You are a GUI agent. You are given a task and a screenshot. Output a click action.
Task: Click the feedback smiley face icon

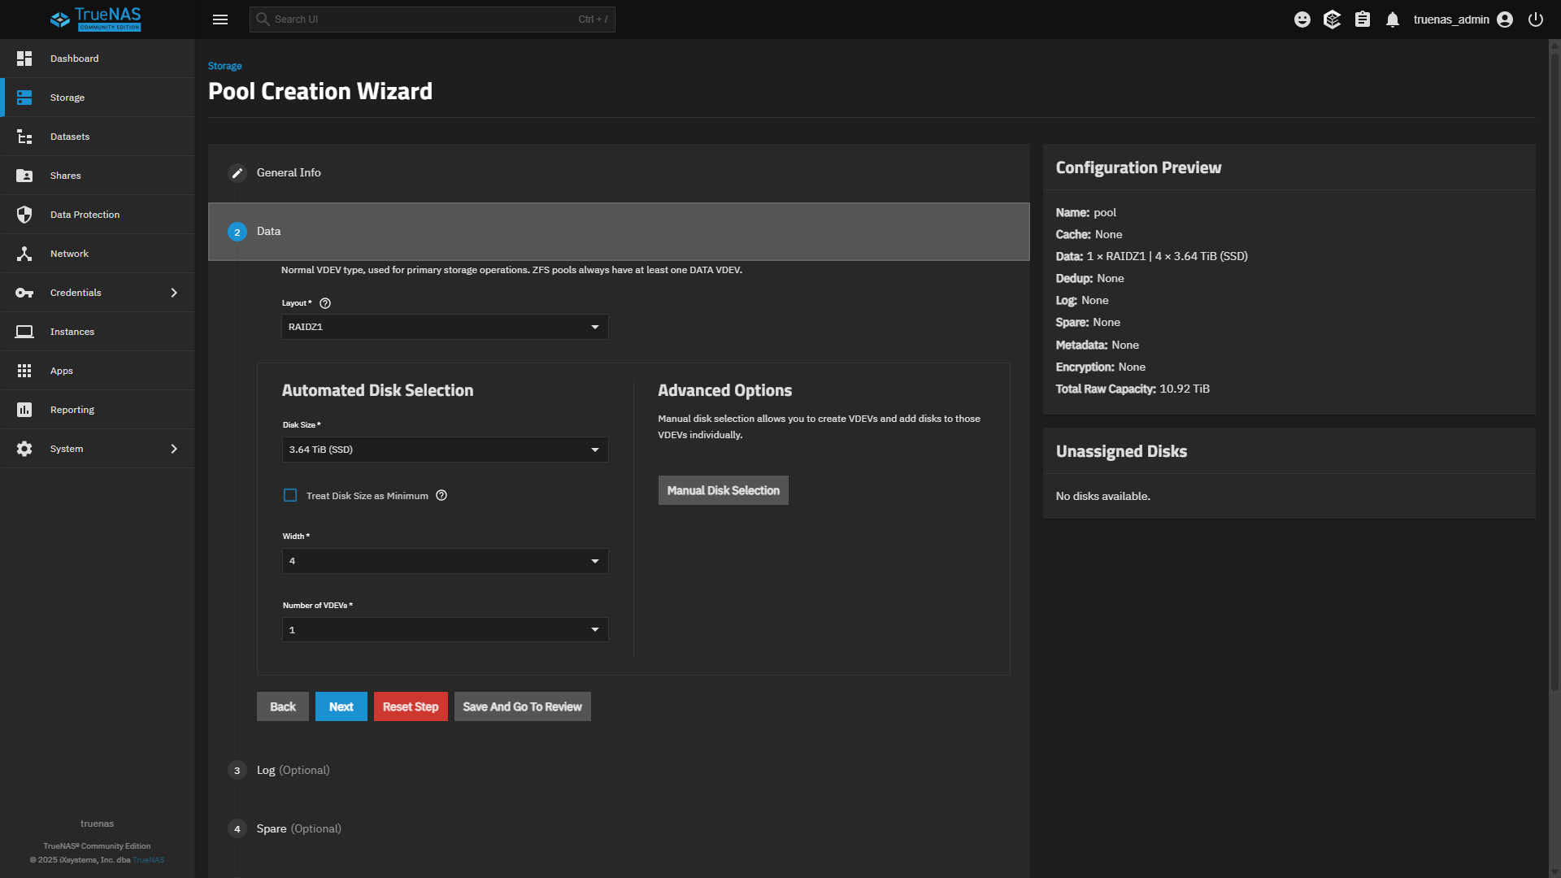(x=1302, y=20)
